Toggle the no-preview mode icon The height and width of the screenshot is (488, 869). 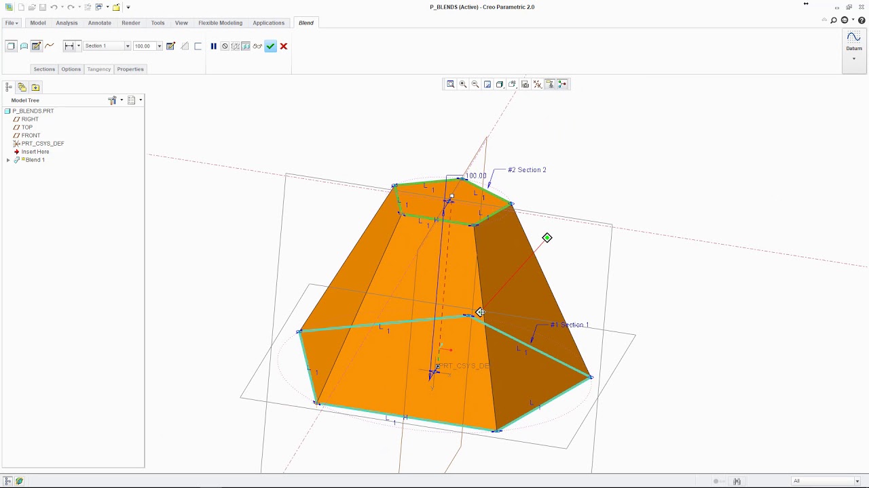[225, 46]
